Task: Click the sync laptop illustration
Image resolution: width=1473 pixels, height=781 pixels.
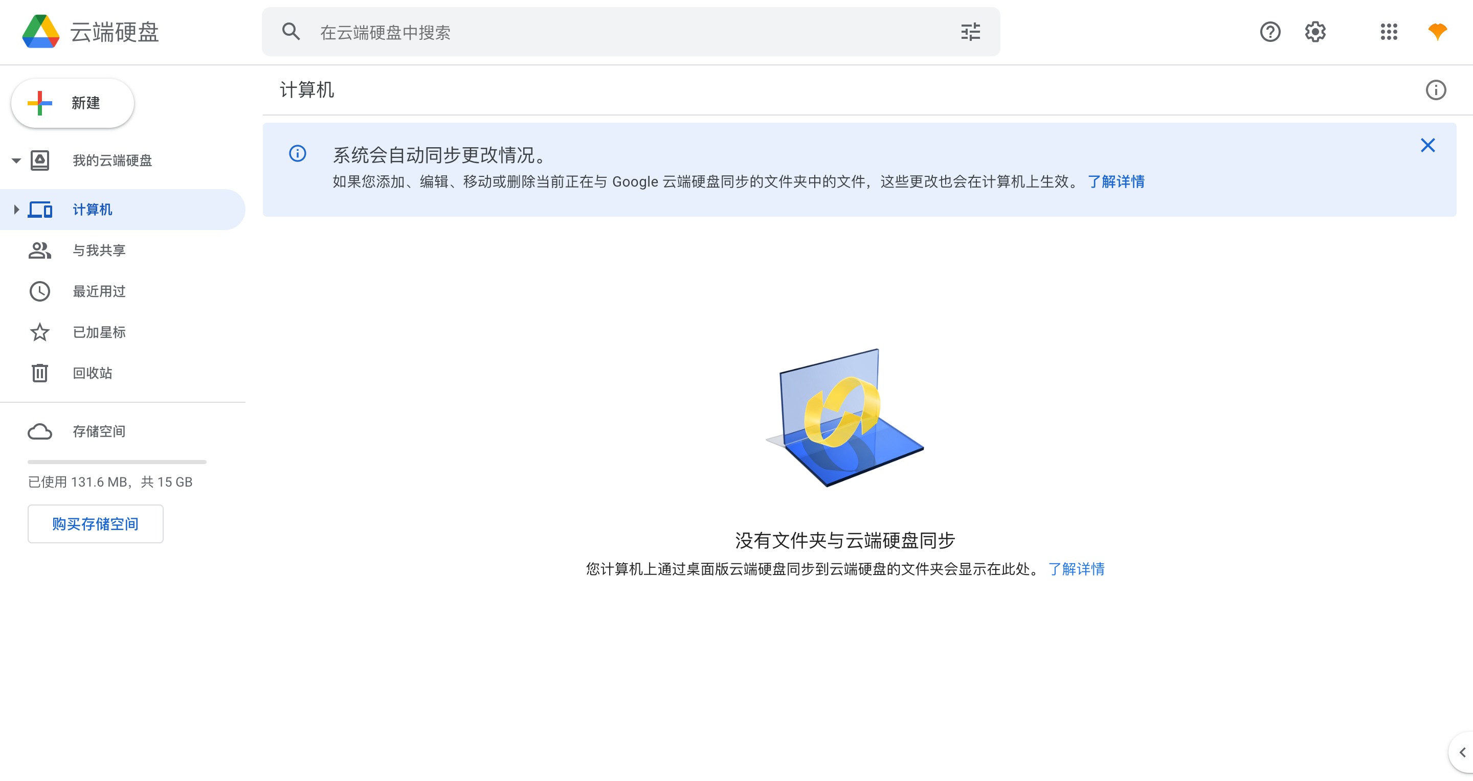Action: [844, 418]
